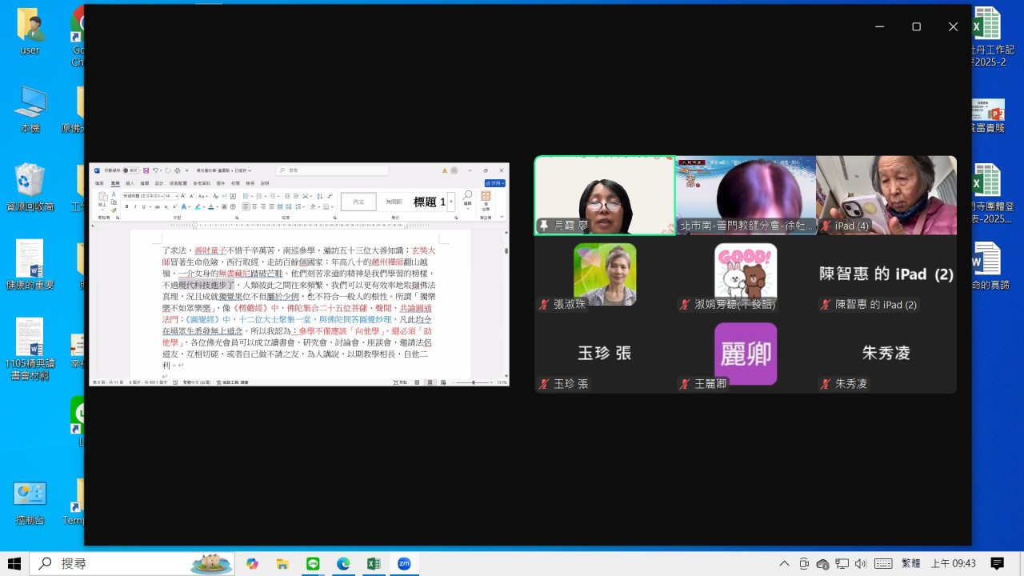Toggle the muted mic icon for 玉珍 張
Screen dimensions: 1024x576
(x=543, y=383)
